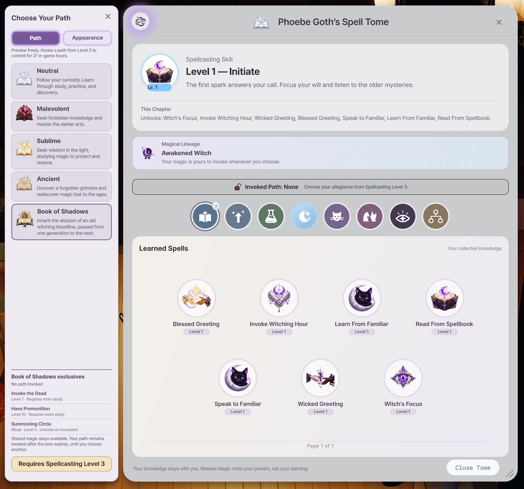Viewport: 524px width, 489px height.
Task: Choose the Learn From Familiar spell icon
Action: click(362, 298)
